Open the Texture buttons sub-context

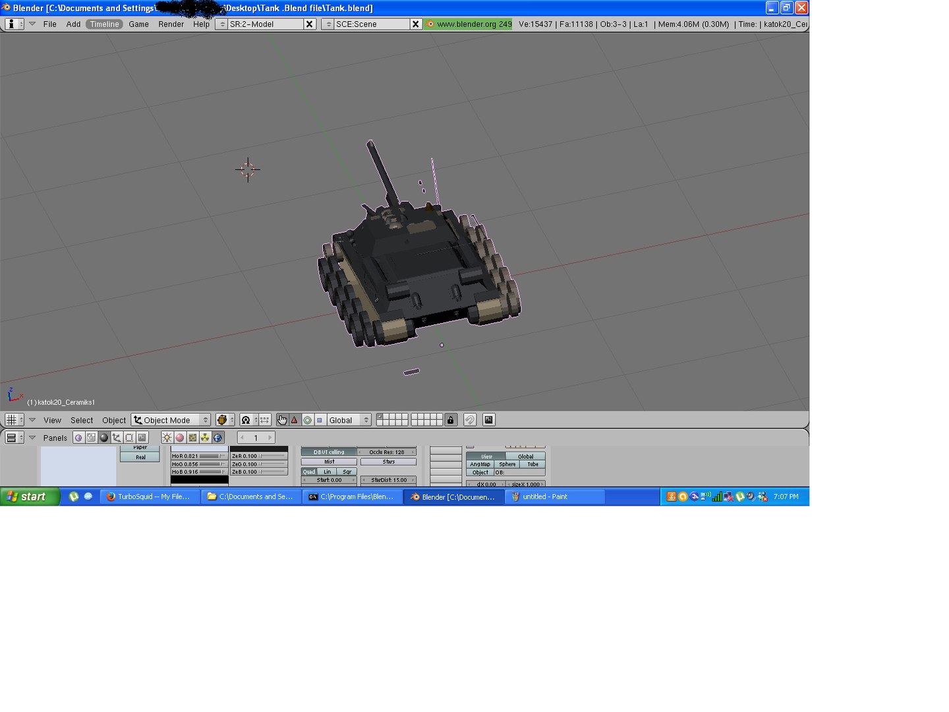pos(192,438)
